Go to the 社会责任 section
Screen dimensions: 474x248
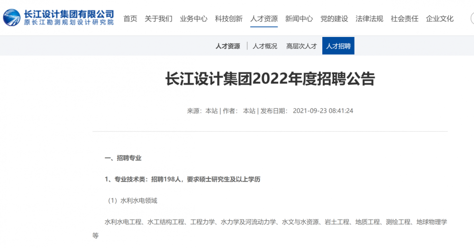coord(404,19)
